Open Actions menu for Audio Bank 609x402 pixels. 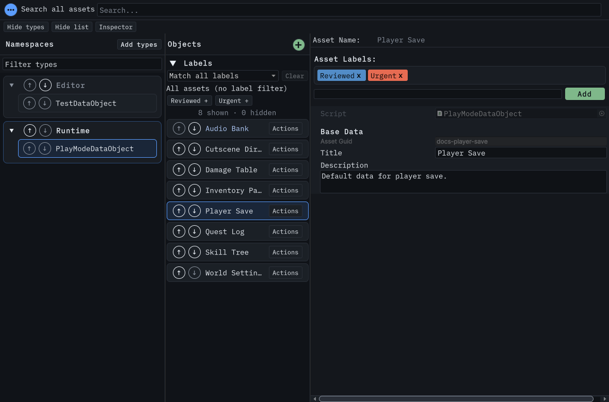click(x=285, y=128)
